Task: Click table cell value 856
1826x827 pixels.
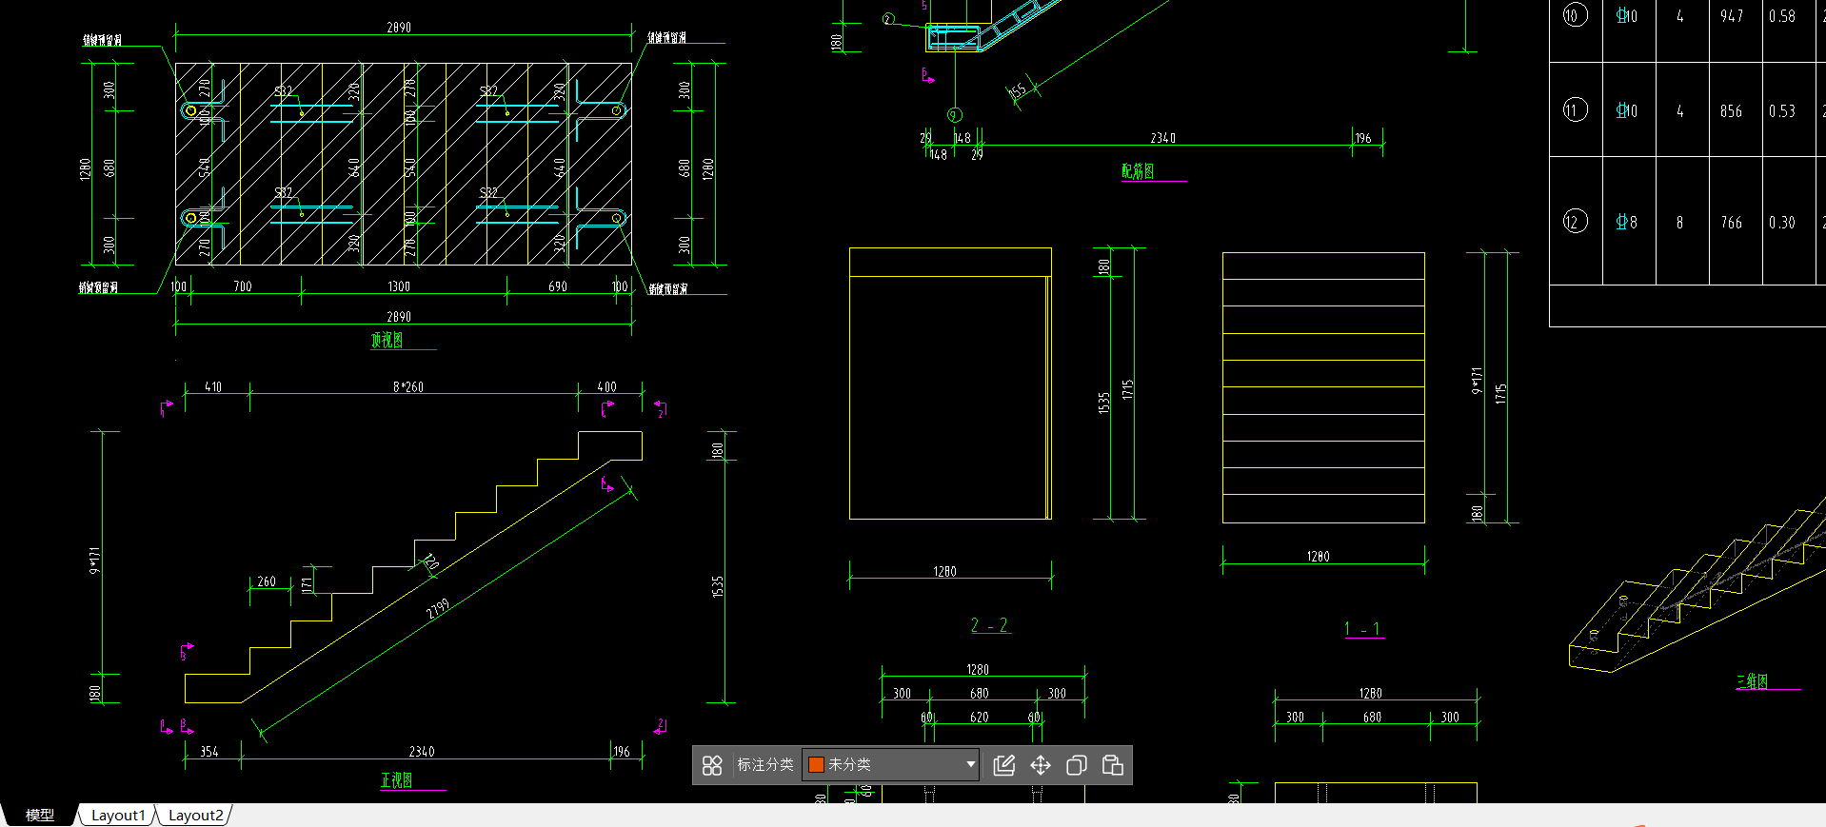Action: (x=1731, y=111)
